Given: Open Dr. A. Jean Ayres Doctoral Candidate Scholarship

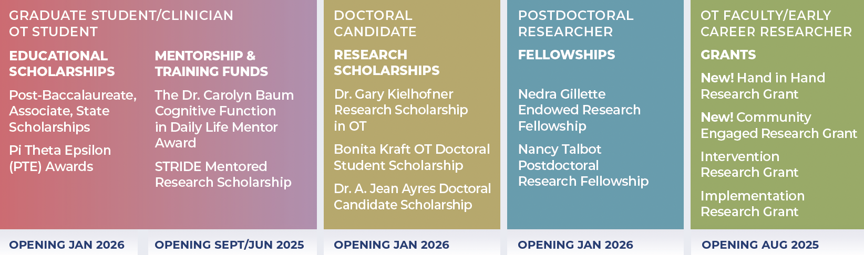Looking at the screenshot, I should (413, 197).
